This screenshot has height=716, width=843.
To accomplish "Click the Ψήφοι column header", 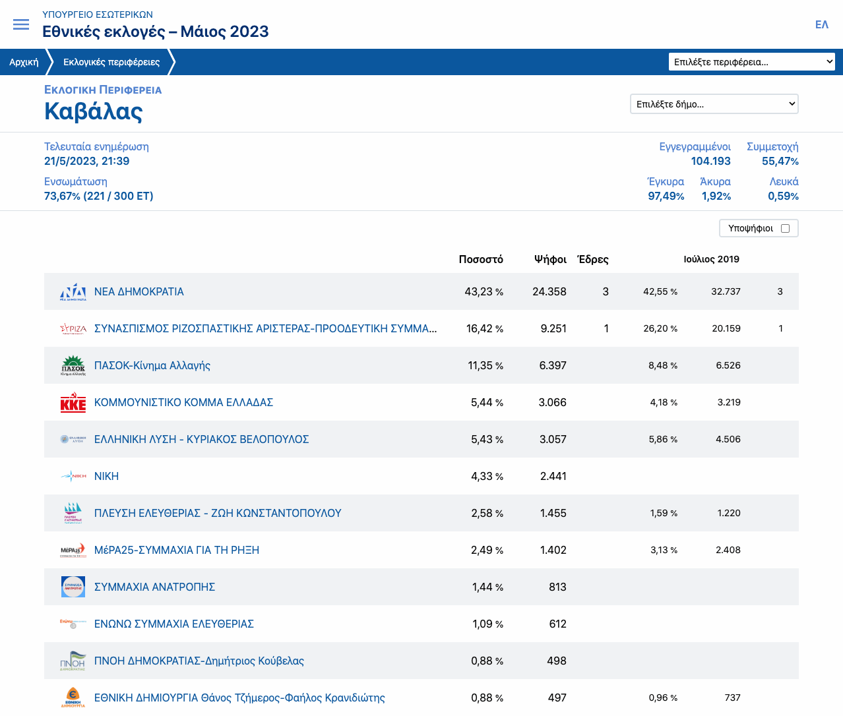I will 550,259.
